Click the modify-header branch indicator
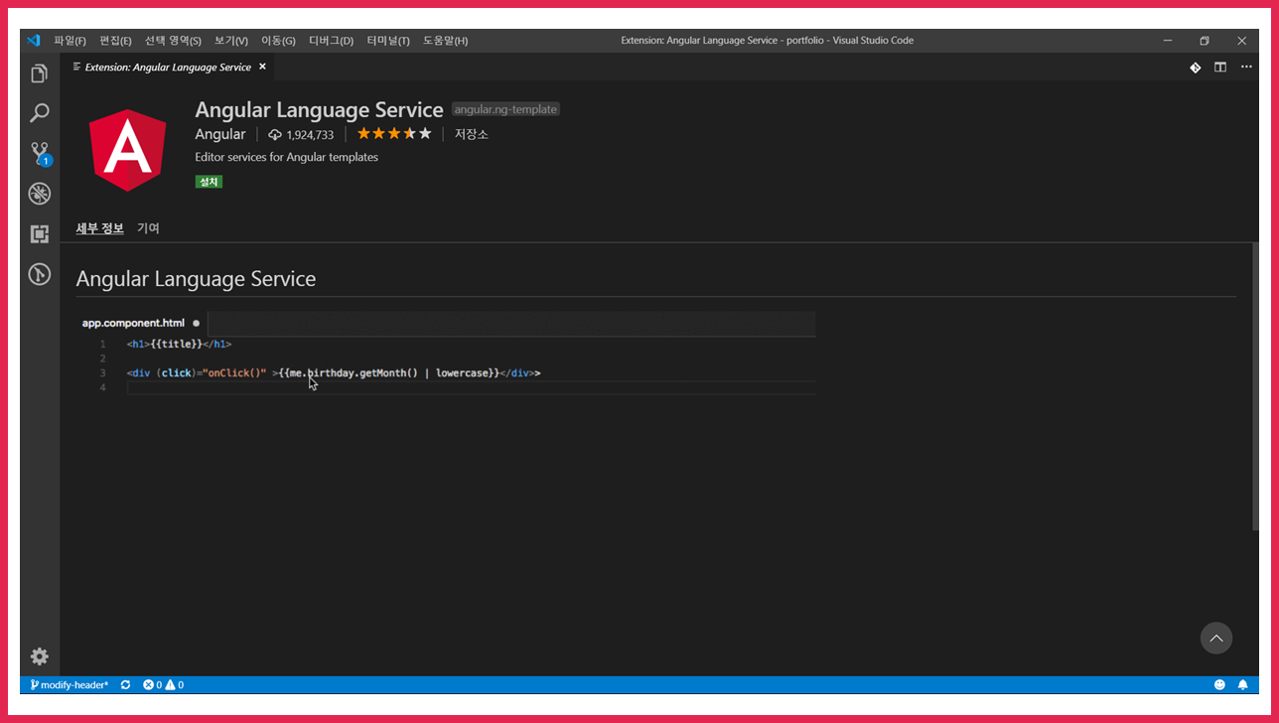1279x723 pixels. [69, 685]
